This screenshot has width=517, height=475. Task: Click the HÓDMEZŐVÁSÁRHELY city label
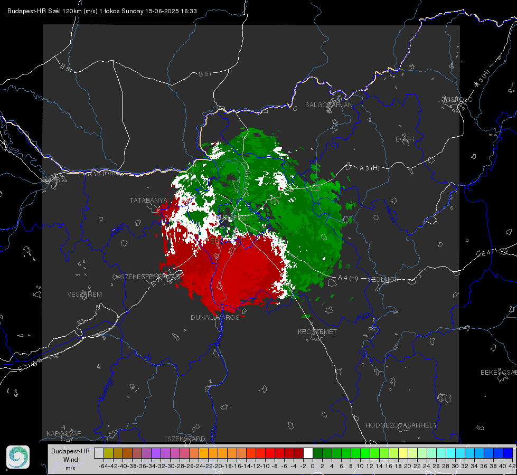coord(401,425)
